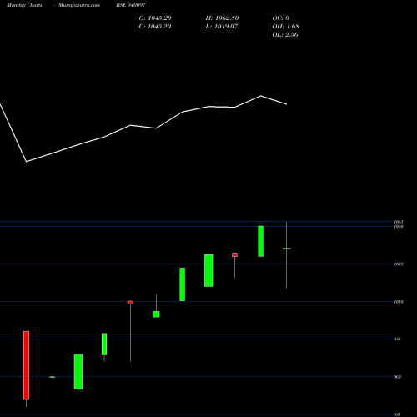The height and width of the screenshot is (417, 417).
Task: Click the "Monthly Charts" title text
Action: [24, 5]
